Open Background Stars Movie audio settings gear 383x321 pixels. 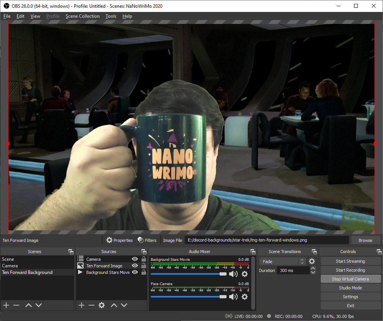[x=245, y=274]
